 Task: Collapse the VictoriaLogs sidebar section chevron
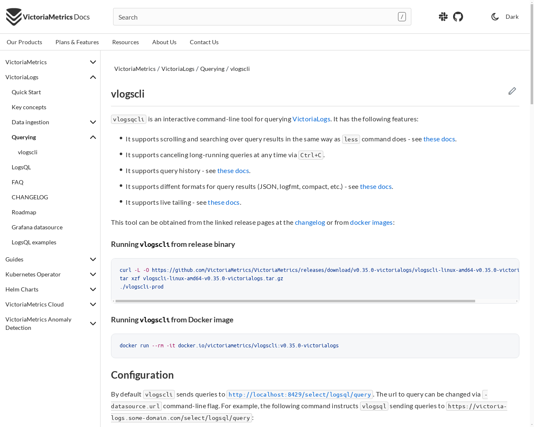click(93, 77)
